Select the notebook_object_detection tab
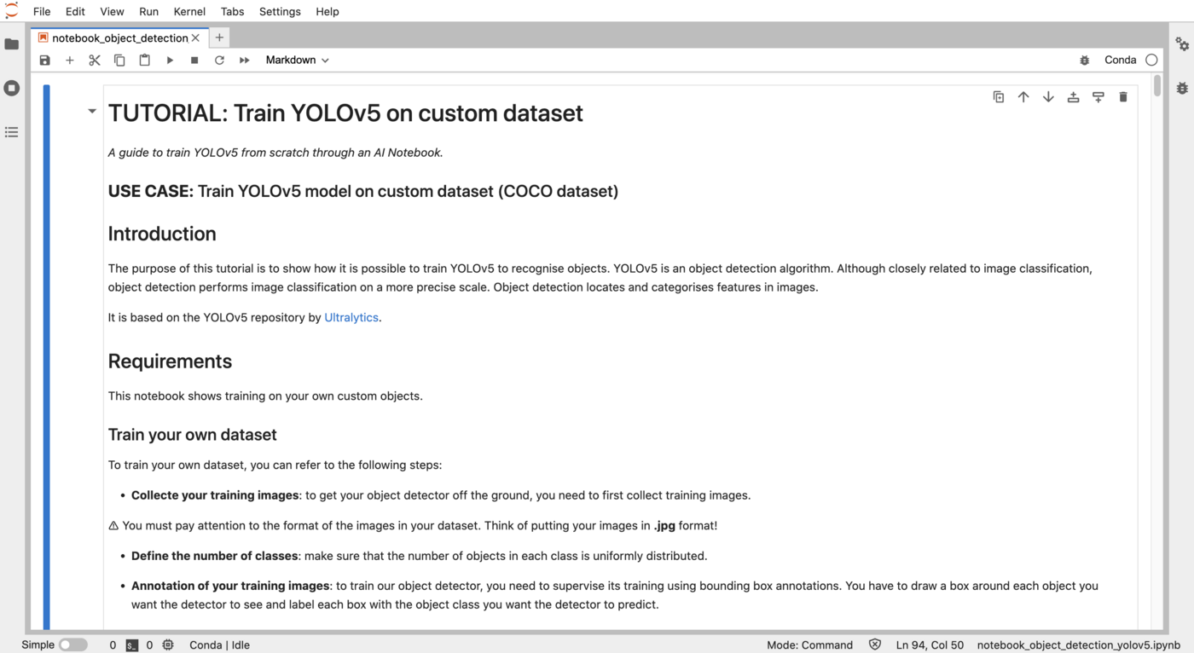This screenshot has height=653, width=1194. point(119,38)
